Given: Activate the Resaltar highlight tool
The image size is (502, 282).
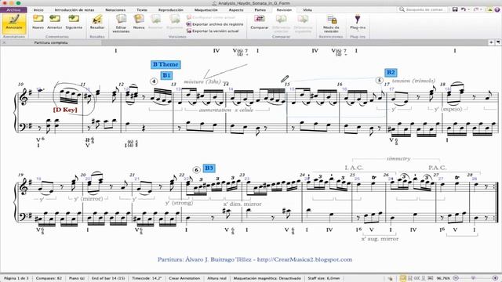Looking at the screenshot, I should coord(97,22).
